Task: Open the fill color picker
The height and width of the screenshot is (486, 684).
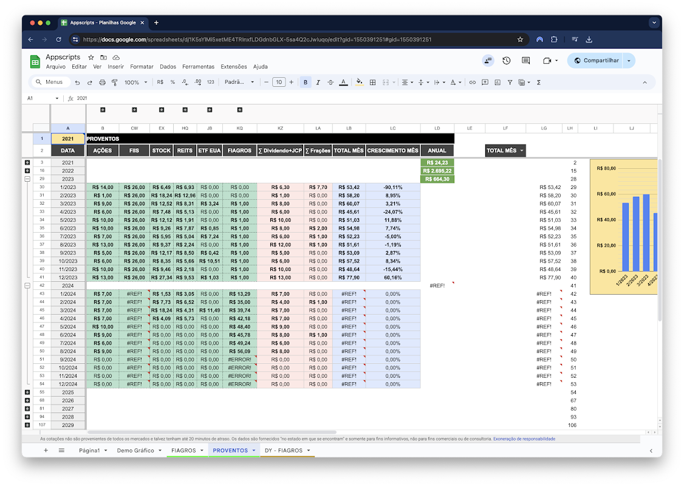Action: coord(359,83)
